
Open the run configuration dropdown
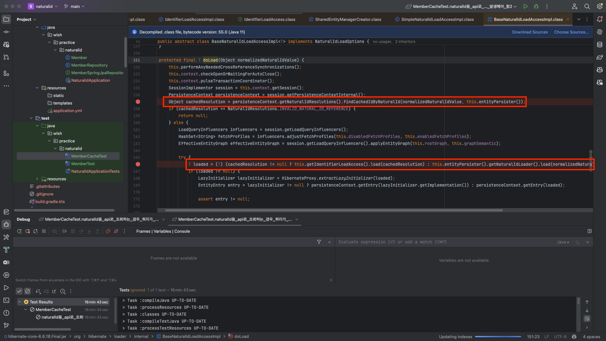tap(461, 6)
